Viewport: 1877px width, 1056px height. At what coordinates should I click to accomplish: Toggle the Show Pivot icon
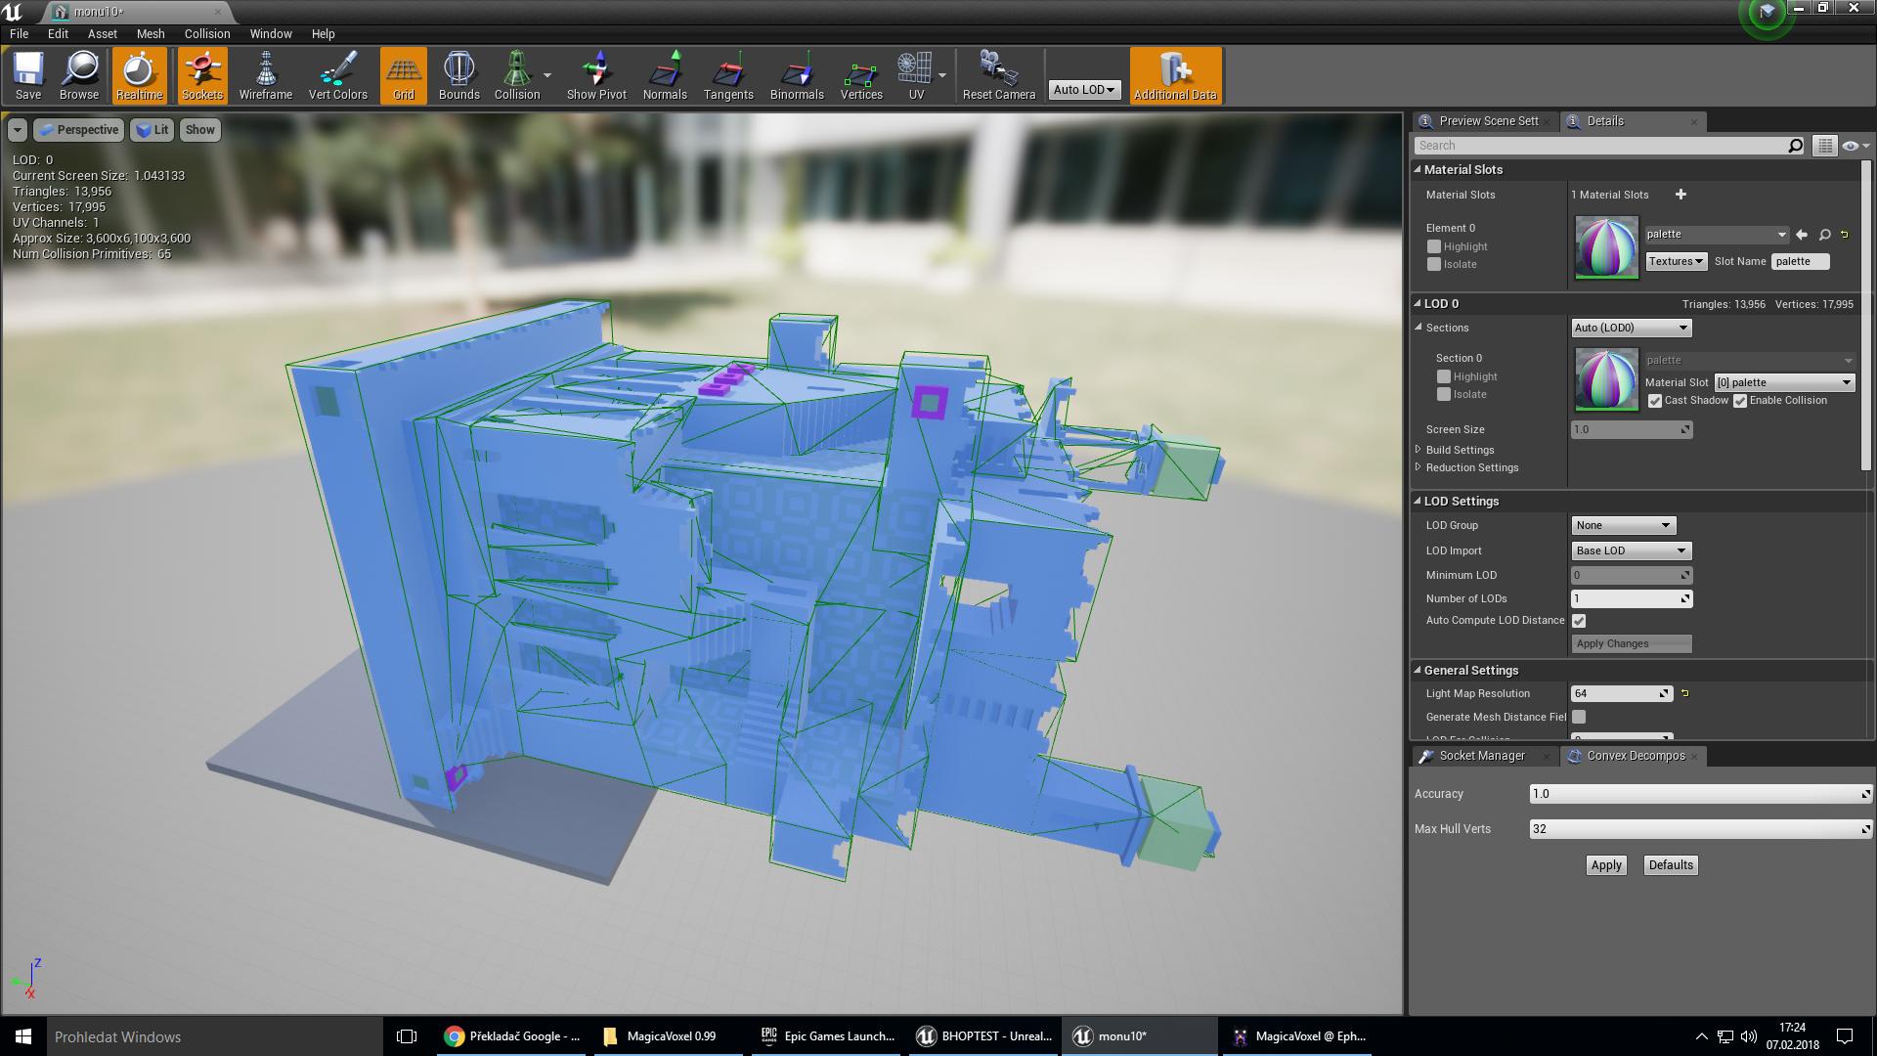[x=595, y=75]
